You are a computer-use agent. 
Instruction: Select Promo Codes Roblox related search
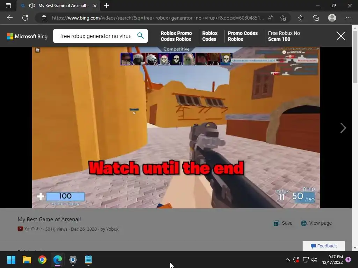(x=243, y=36)
